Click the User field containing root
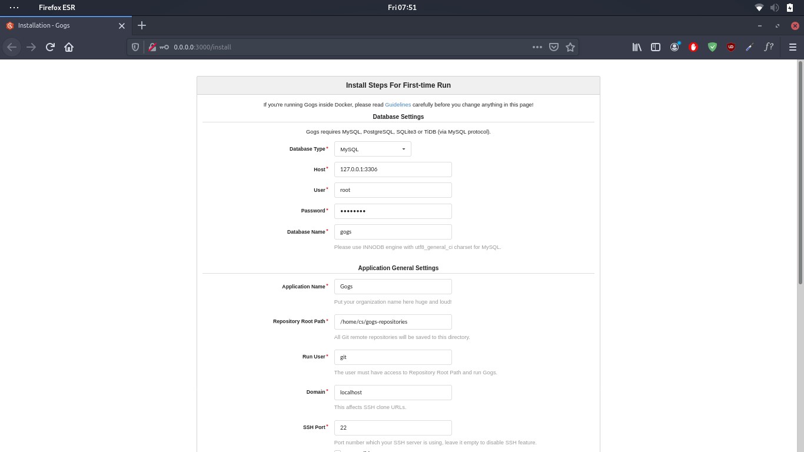Screen dimensions: 804x452 tap(393, 190)
